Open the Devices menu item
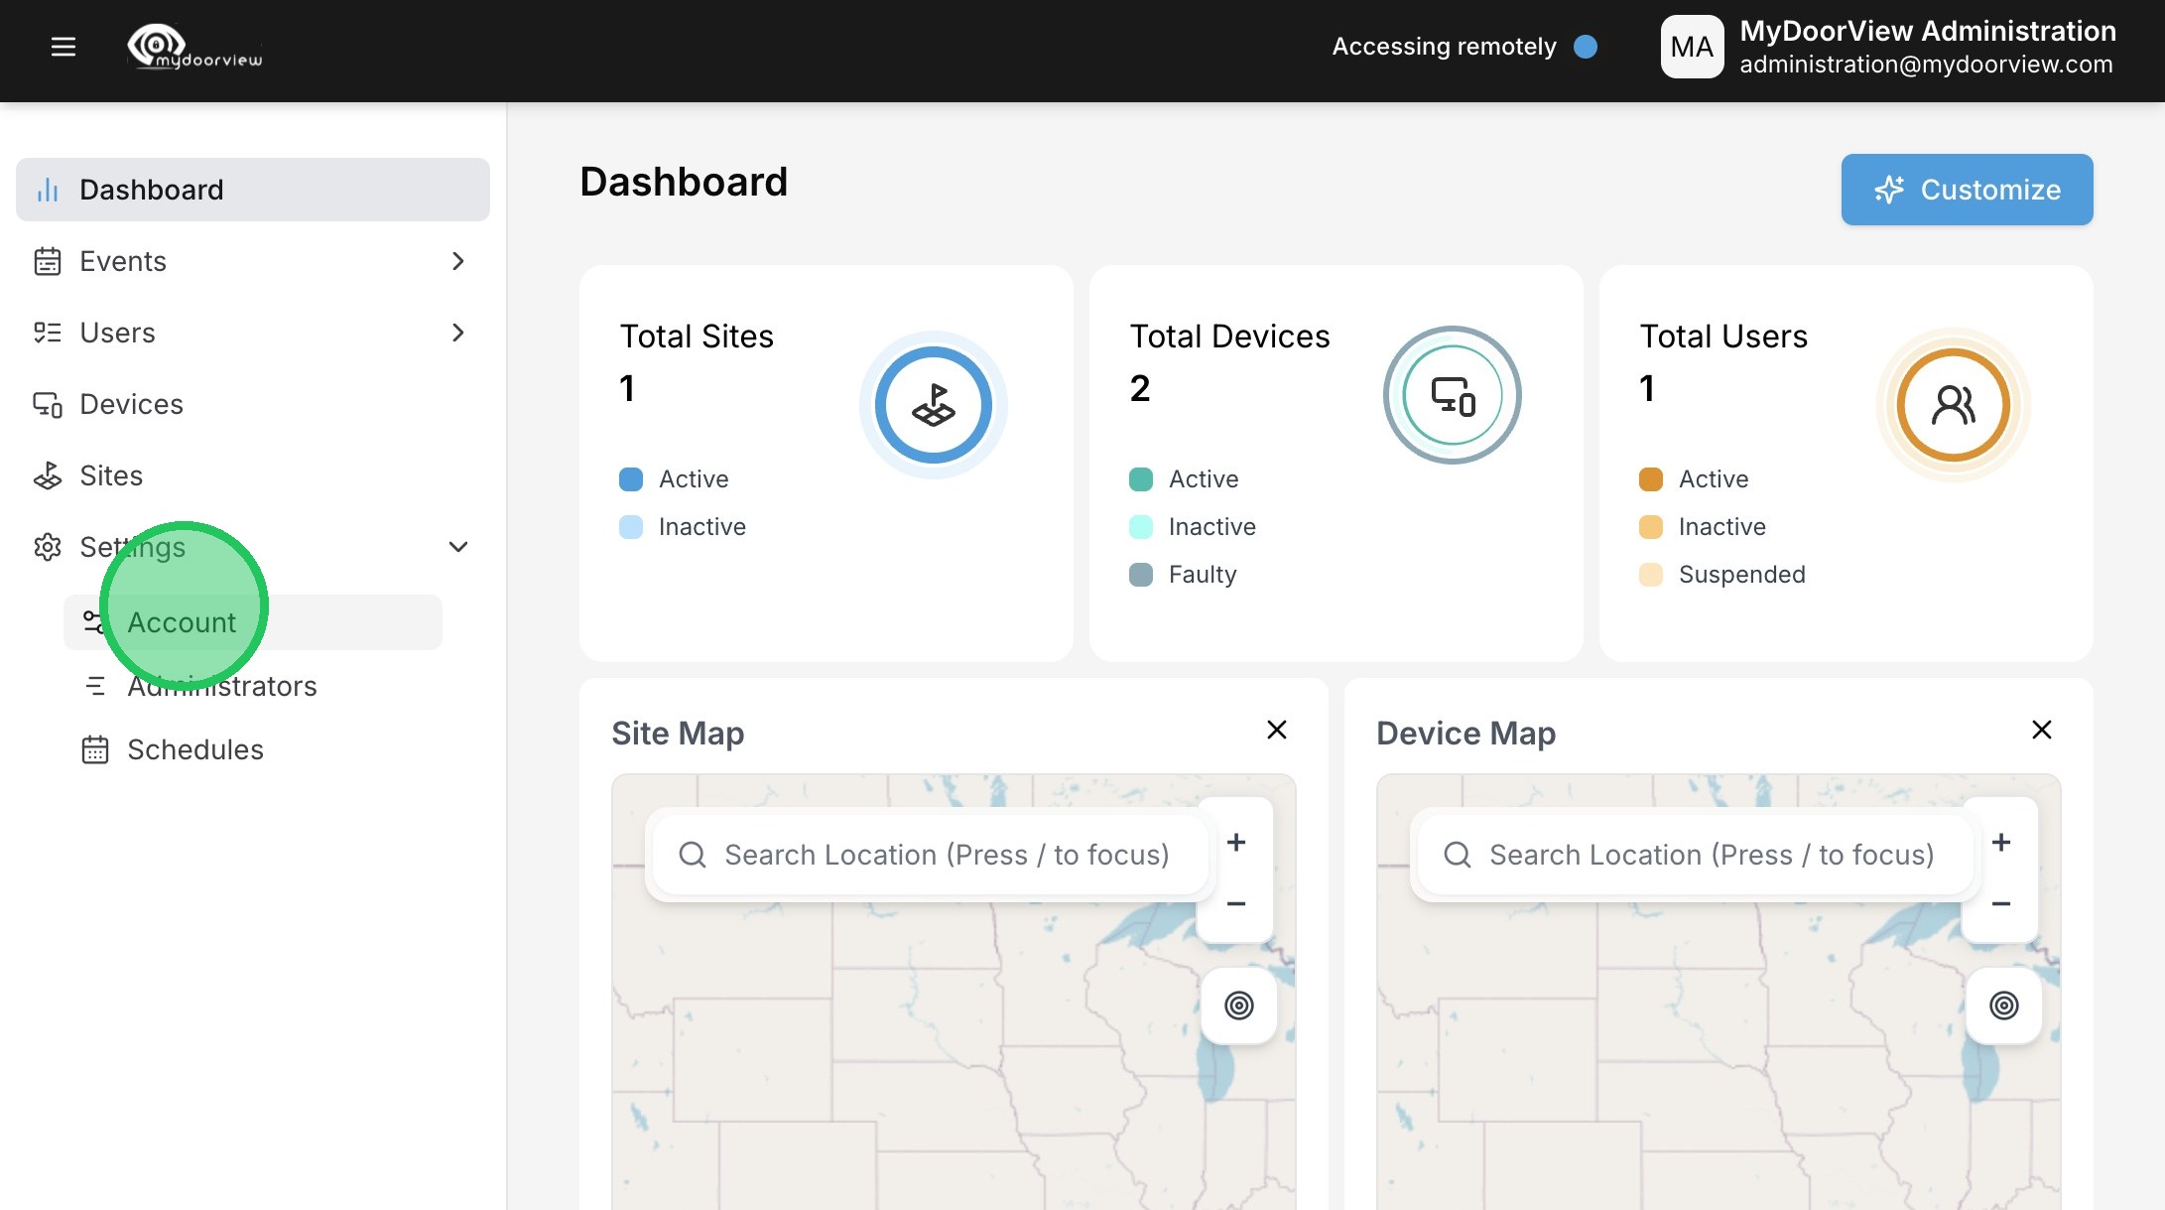The width and height of the screenshot is (2165, 1210). click(131, 404)
